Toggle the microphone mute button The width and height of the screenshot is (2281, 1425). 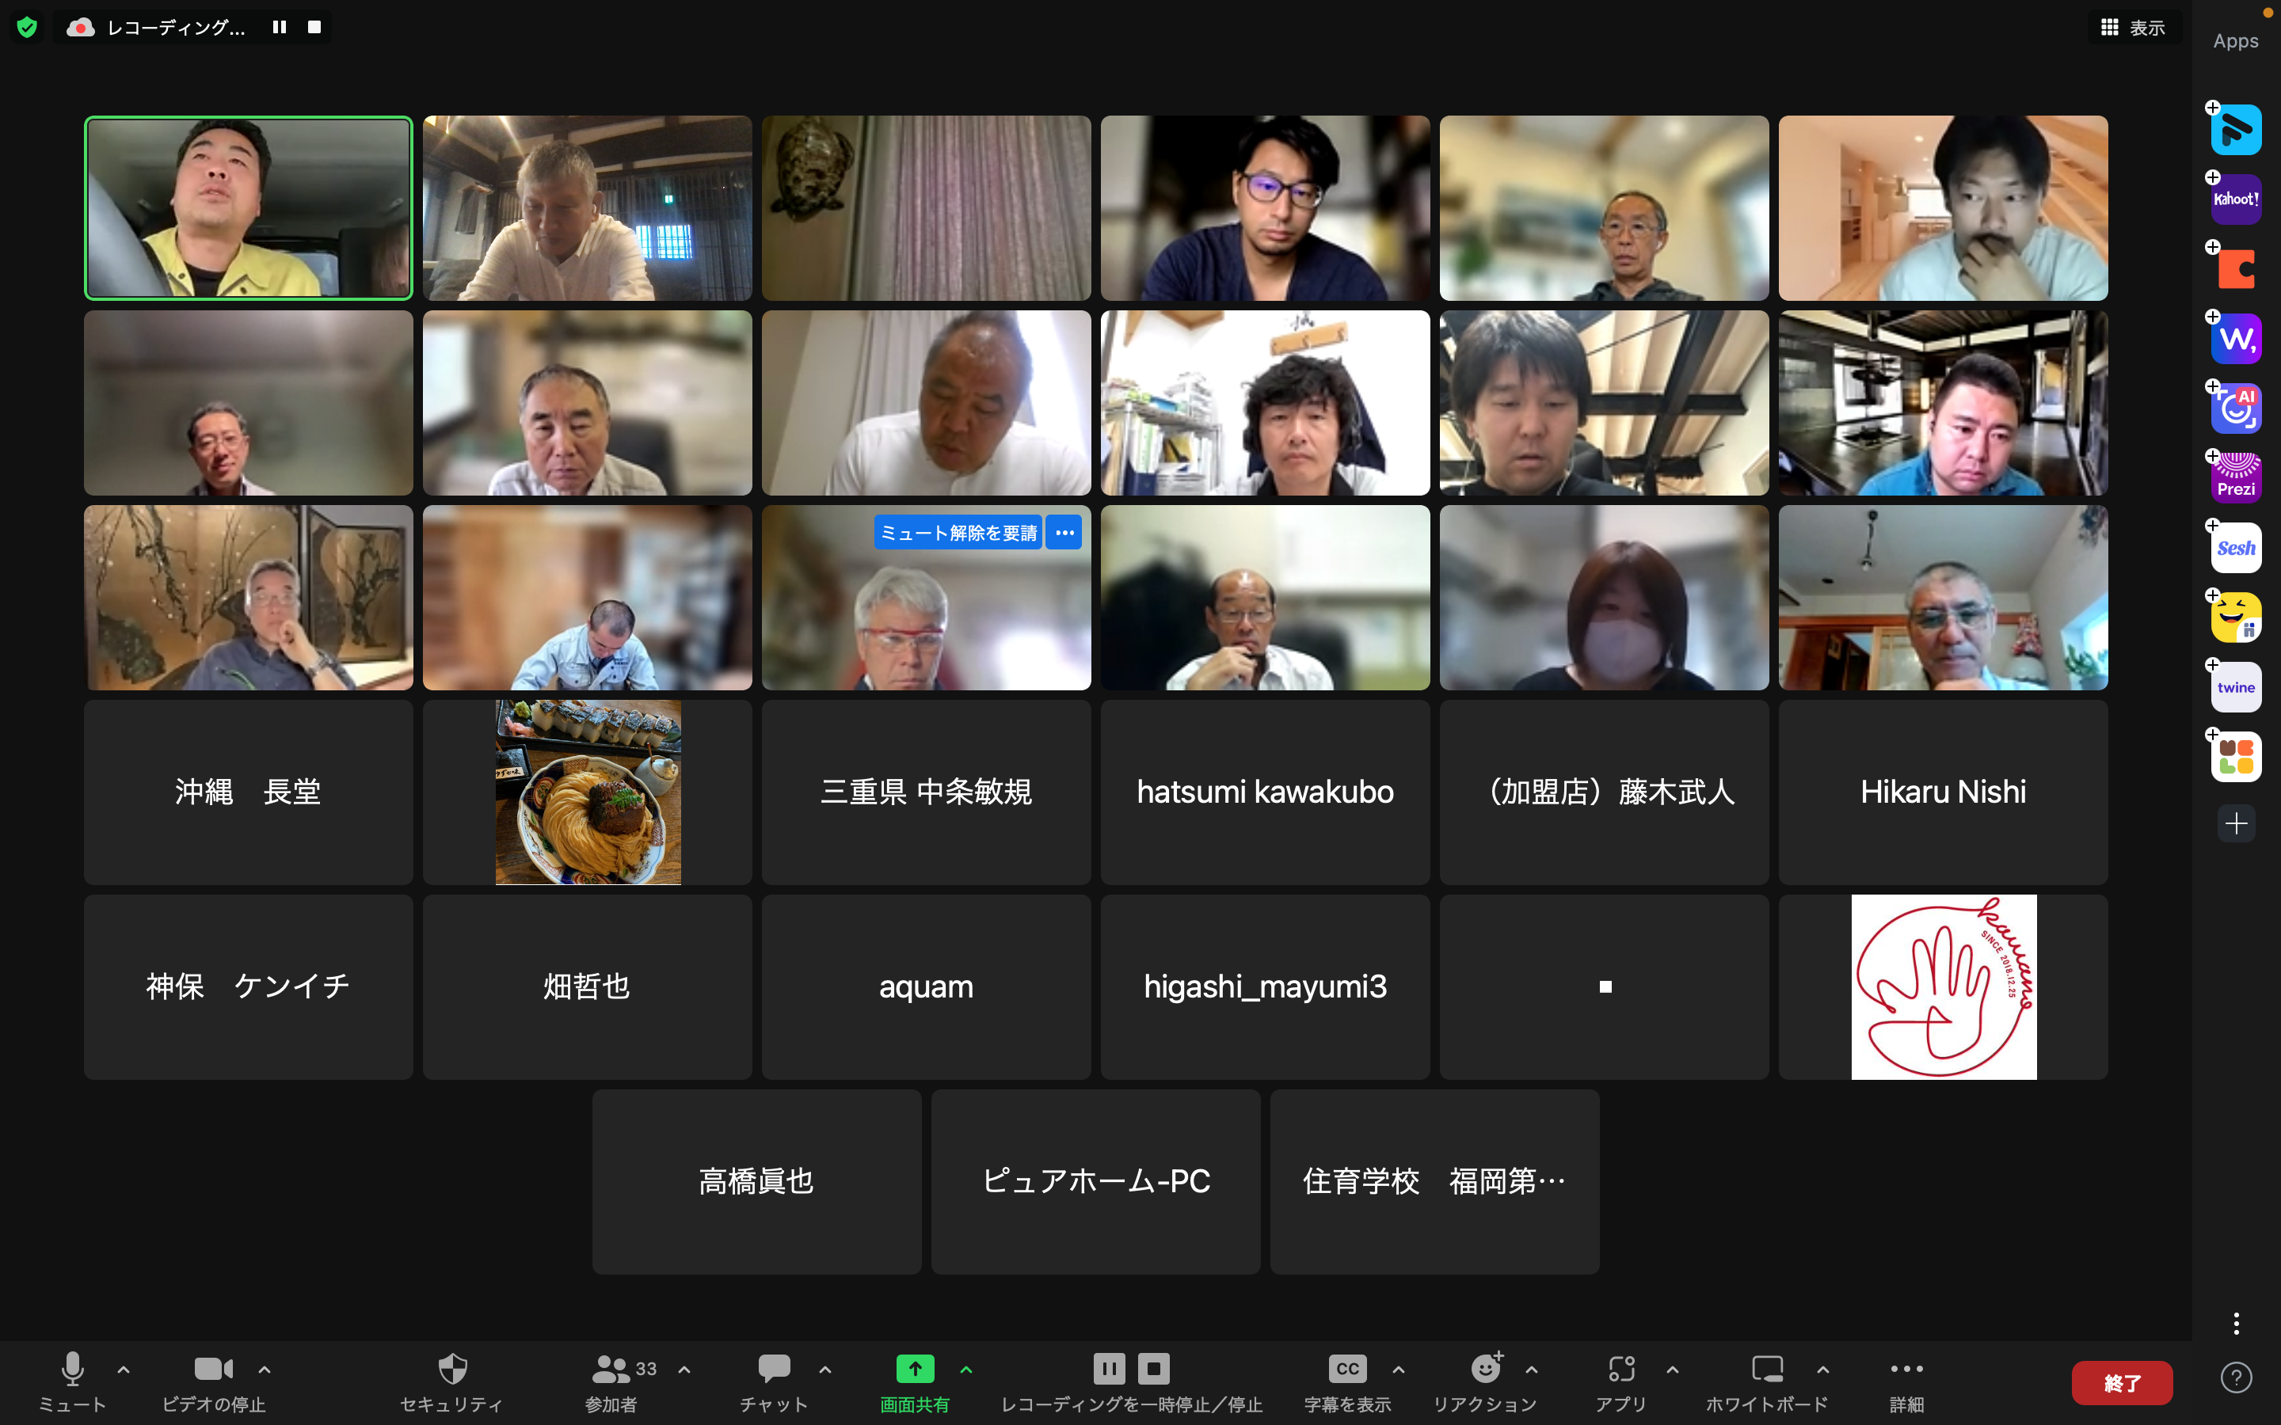(x=73, y=1369)
